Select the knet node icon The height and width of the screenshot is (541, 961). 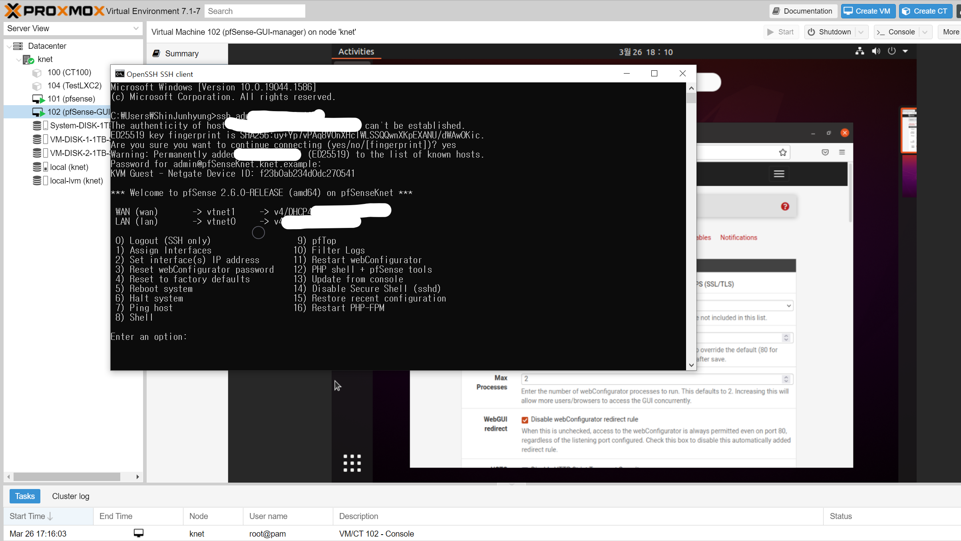pos(28,60)
